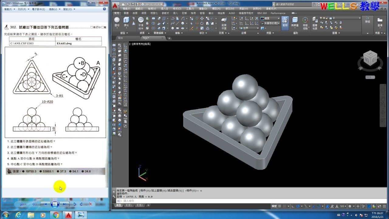Select the Sphere (圓球) solid tool

[117, 22]
